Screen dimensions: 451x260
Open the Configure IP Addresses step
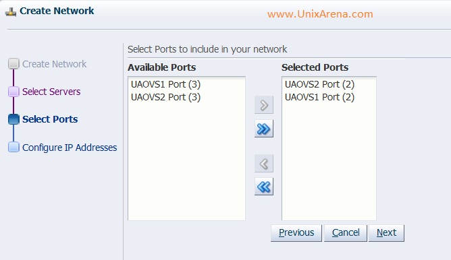coord(70,148)
